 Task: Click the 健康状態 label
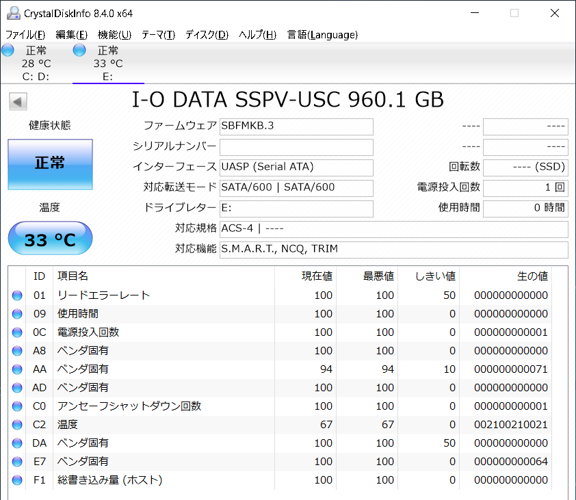[x=49, y=126]
